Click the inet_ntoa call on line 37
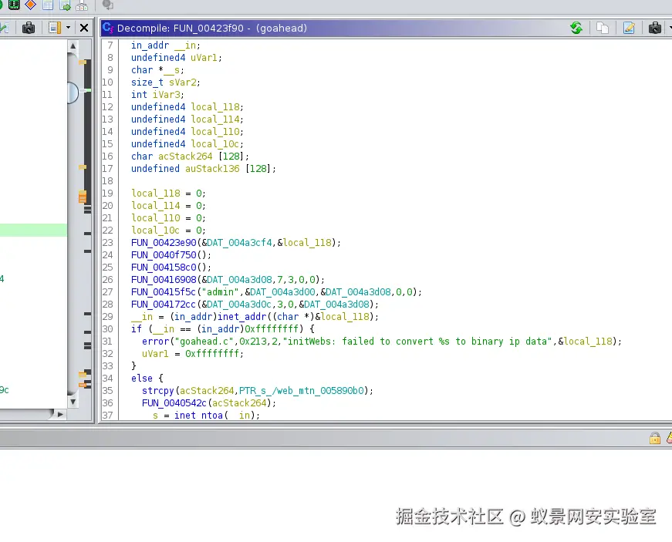This screenshot has width=672, height=542. 198,416
